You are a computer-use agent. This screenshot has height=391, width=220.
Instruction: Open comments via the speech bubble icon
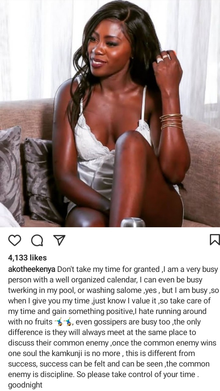coord(37,241)
